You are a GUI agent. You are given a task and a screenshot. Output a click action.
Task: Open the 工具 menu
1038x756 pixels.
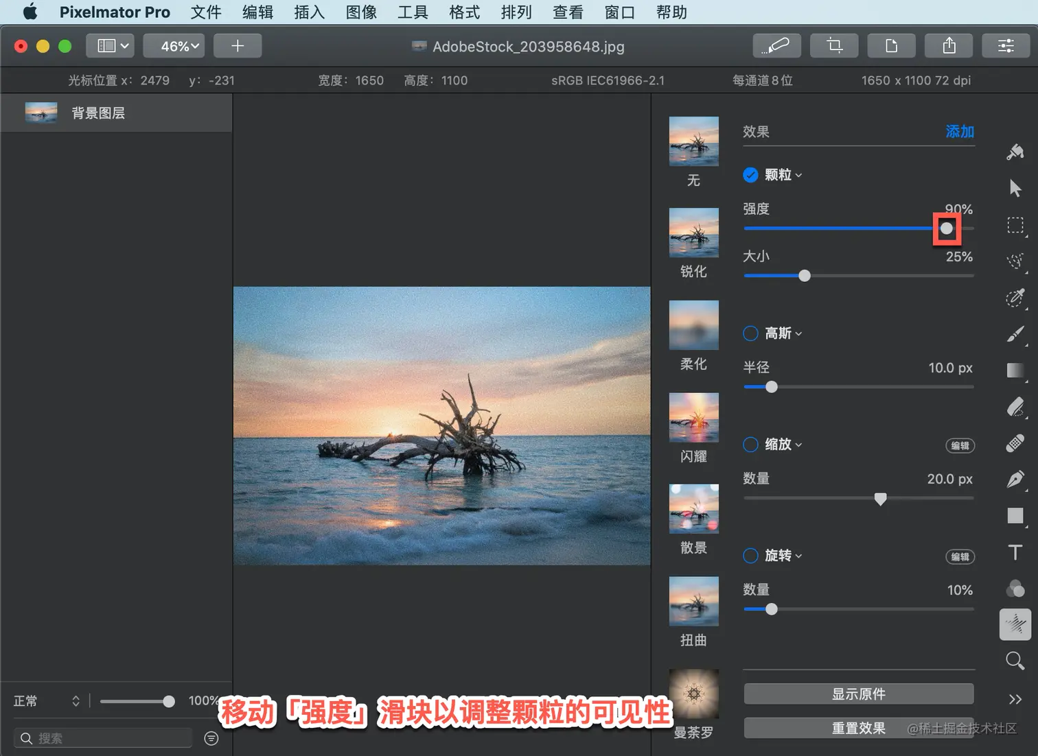click(413, 12)
